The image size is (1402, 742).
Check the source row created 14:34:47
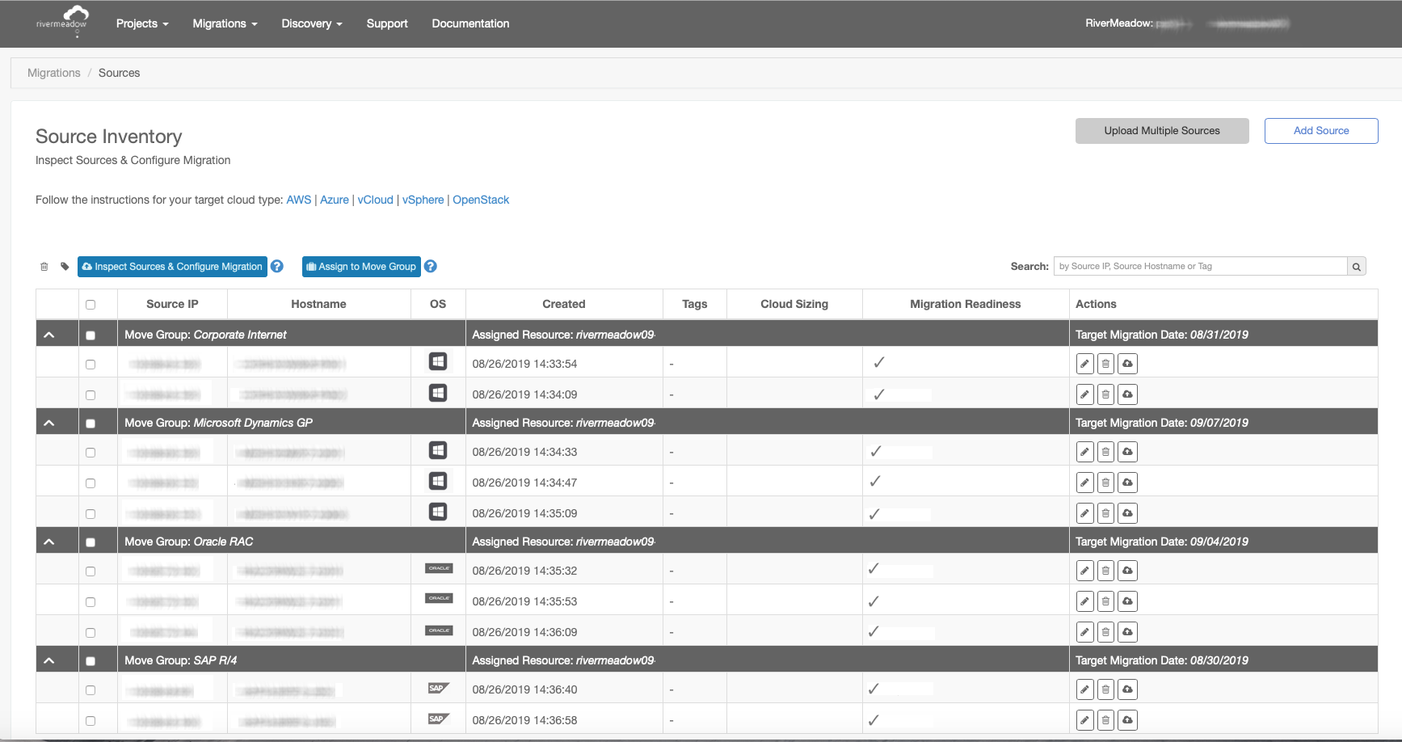click(x=91, y=483)
